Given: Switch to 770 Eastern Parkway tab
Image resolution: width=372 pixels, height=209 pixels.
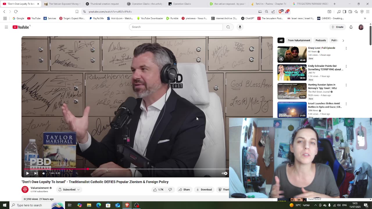Looking at the screenshot, I should click(x=310, y=4).
